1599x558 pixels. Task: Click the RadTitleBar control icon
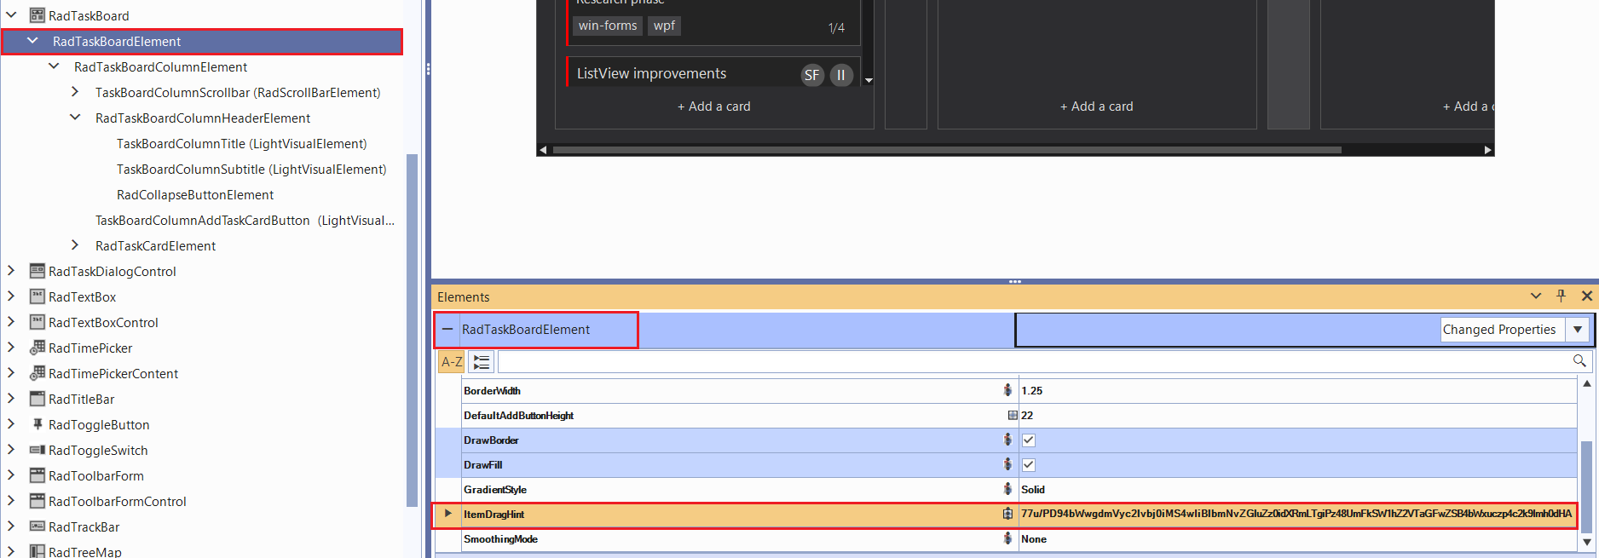pos(37,399)
